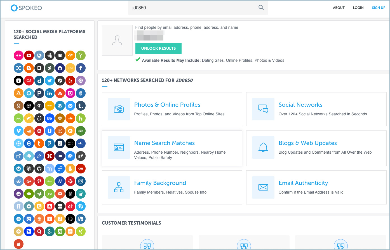The height and width of the screenshot is (250, 390).
Task: Click the ID card Name Search icon
Action: 119,147
